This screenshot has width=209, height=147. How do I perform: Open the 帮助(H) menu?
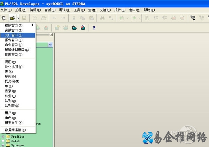click(x=149, y=10)
